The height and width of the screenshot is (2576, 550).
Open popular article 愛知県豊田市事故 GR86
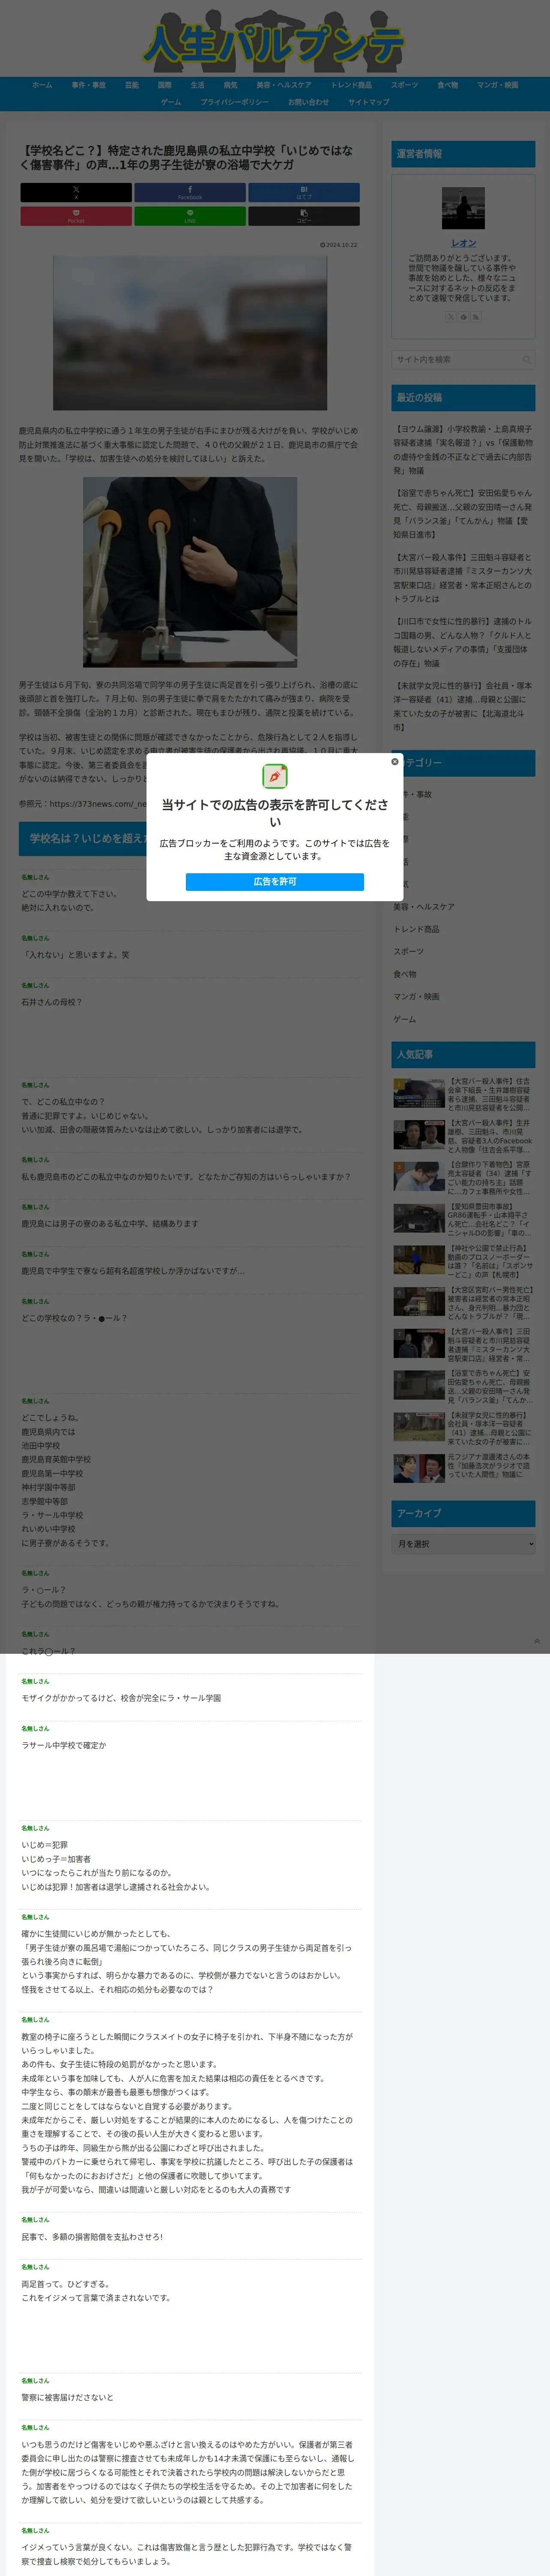(463, 1220)
